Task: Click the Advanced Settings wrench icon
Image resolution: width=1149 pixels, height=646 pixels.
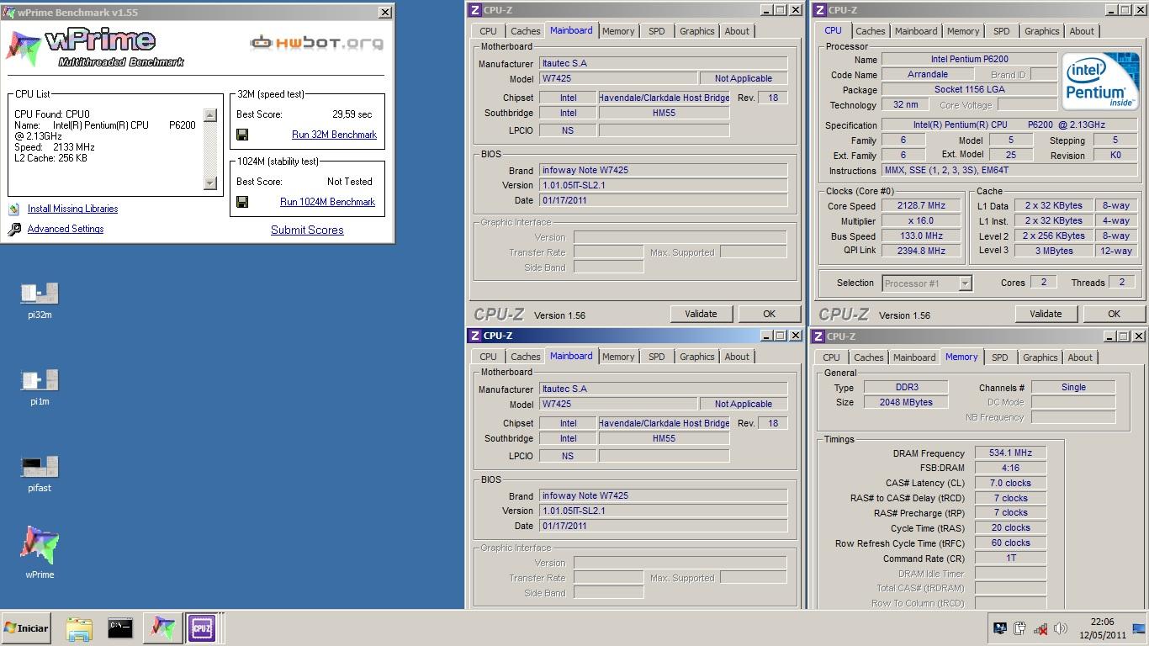Action: (x=14, y=229)
